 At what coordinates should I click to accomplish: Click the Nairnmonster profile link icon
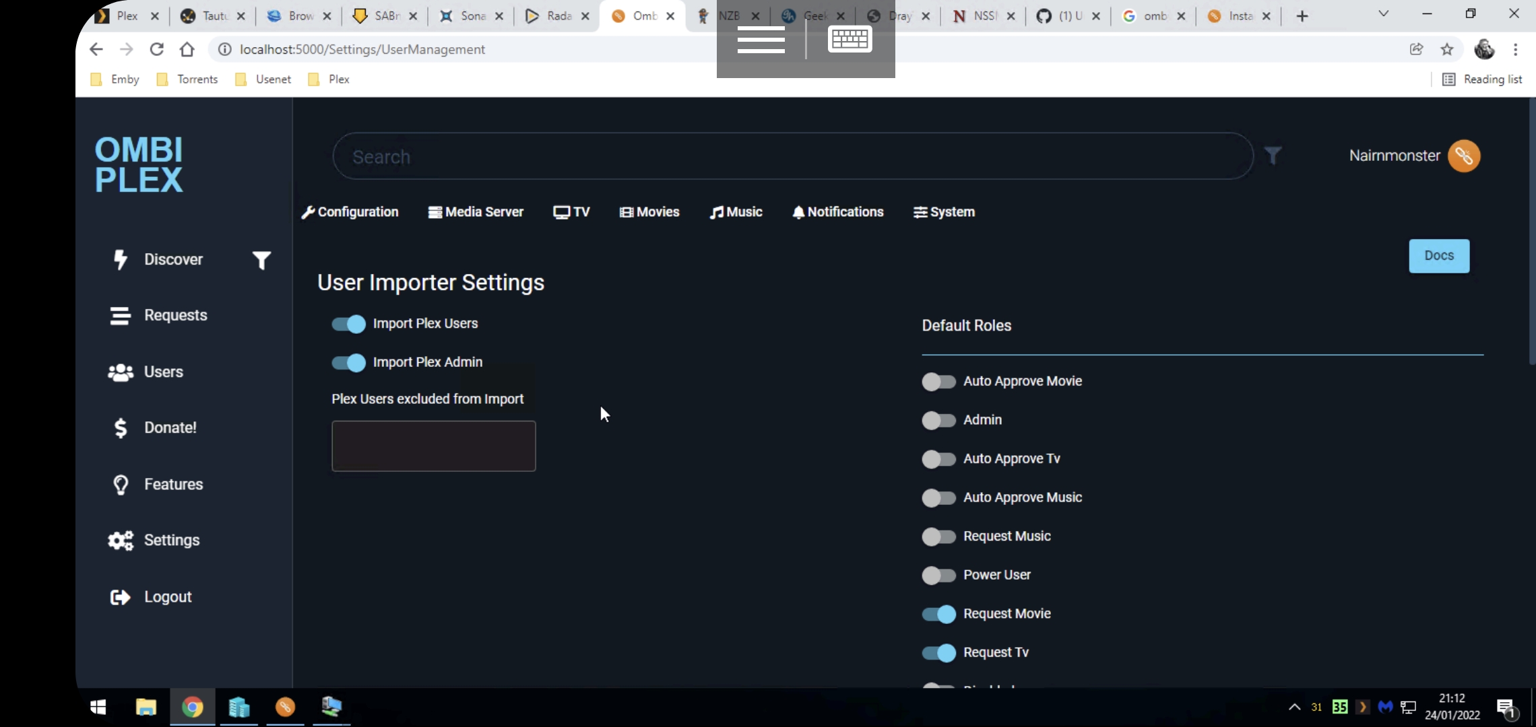tap(1463, 155)
